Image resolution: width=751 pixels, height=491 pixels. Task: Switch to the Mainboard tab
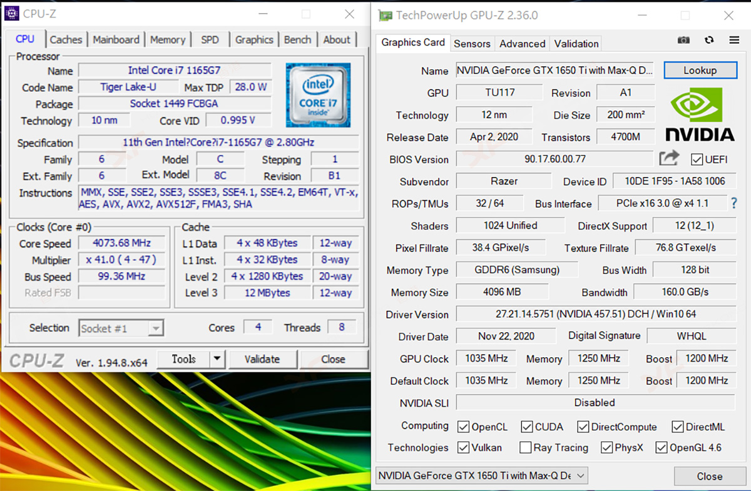(116, 39)
